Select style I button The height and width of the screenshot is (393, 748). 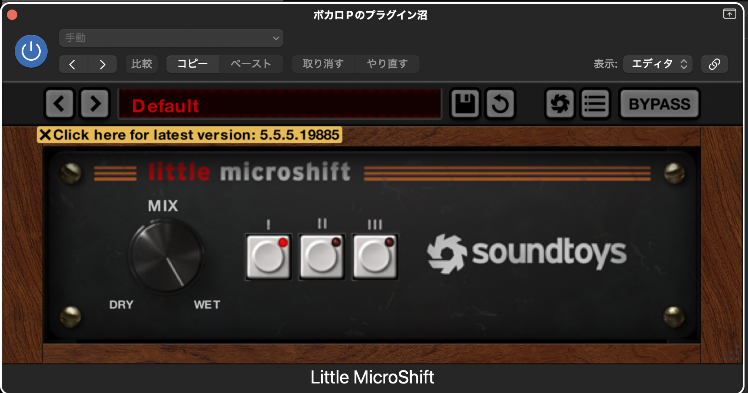(269, 256)
